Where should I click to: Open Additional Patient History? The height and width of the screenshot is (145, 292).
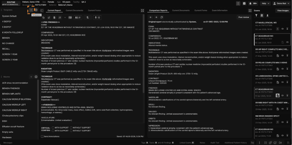coord(235,143)
